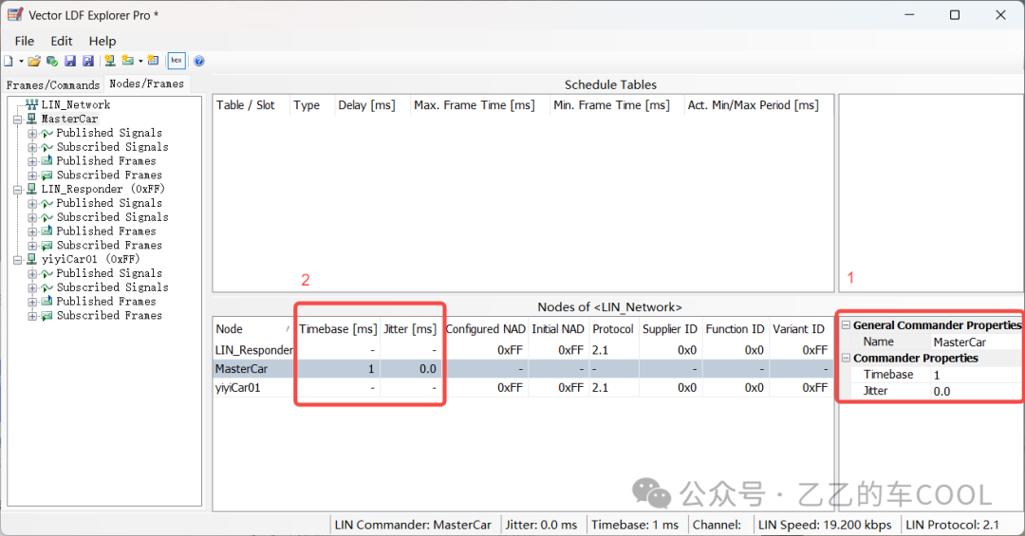Click Published Frames icon under LIN_Responder
Viewport: 1025px width, 536px height.
[47, 231]
